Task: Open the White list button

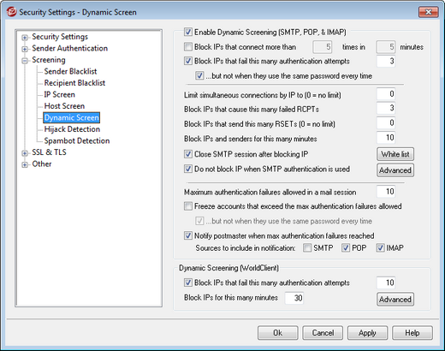Action: coord(395,154)
